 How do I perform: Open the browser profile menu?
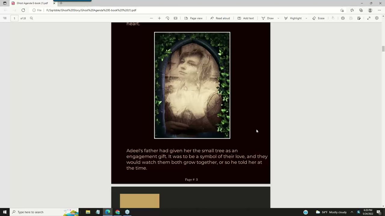point(370,10)
